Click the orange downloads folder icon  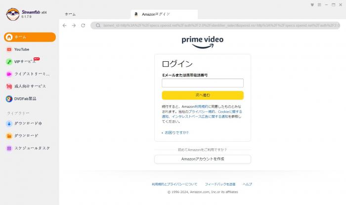click(9, 136)
